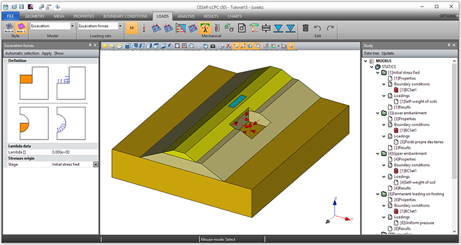Switch to the ANALYSIS tab
Viewport: 461px width, 245px height.
[186, 16]
